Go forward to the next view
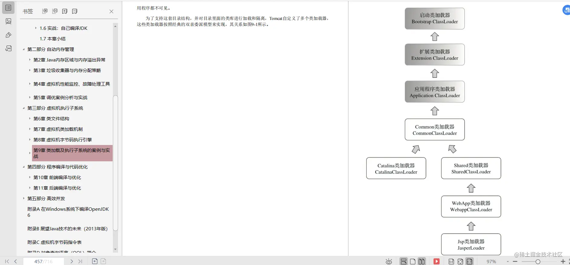Image resolution: width=570 pixels, height=265 pixels. click(103, 261)
